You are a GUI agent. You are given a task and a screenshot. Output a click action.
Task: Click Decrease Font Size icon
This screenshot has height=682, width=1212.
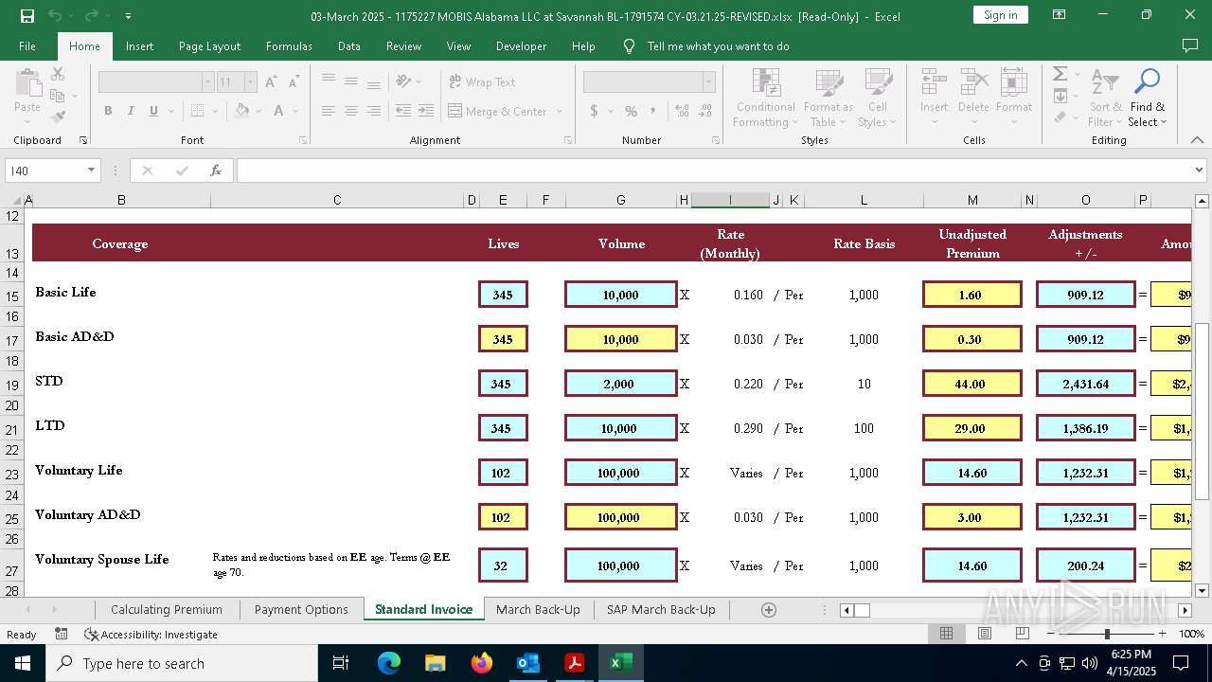tap(294, 82)
